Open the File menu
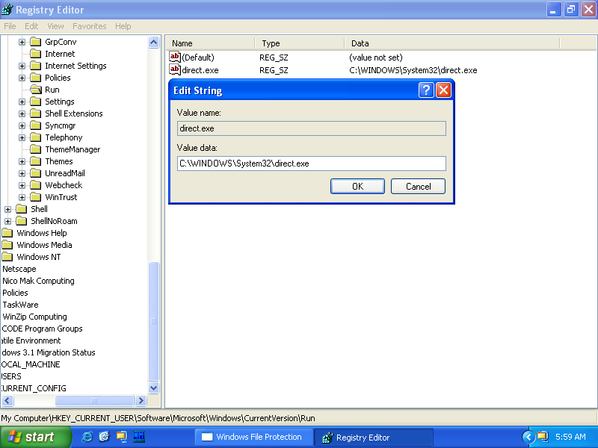 [x=10, y=26]
